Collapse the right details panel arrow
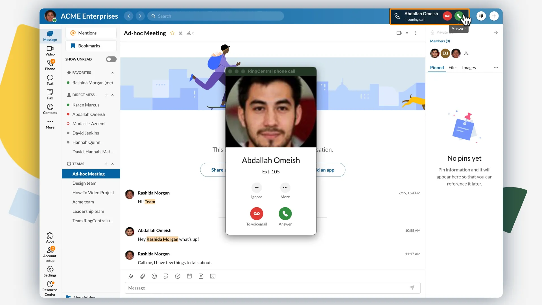Viewport: 542px width, 305px height. (x=496, y=32)
